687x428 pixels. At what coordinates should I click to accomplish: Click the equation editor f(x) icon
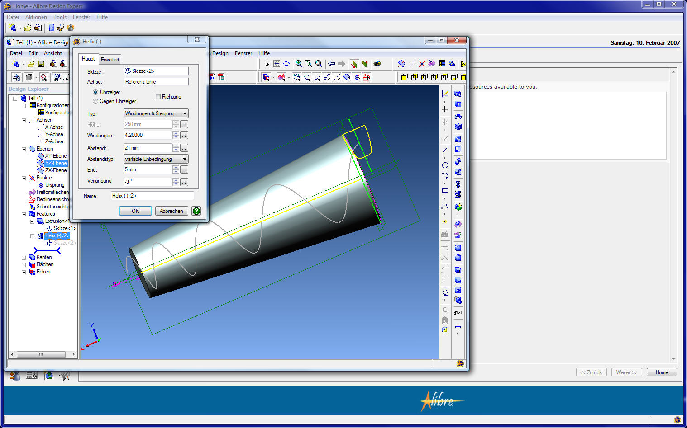[458, 313]
